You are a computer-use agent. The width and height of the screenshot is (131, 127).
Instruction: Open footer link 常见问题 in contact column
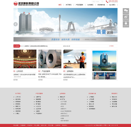click(114, 104)
